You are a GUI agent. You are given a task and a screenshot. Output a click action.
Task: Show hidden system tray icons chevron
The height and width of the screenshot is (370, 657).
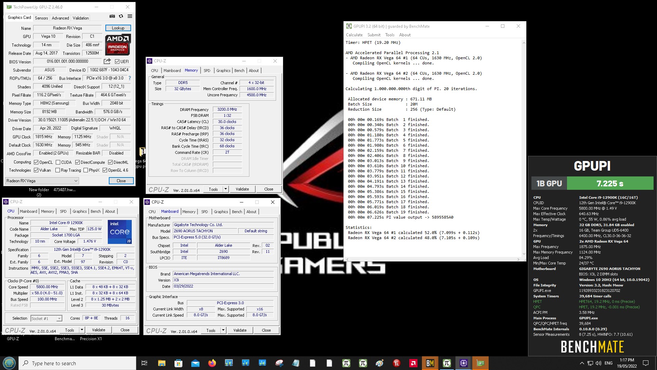pyautogui.click(x=582, y=363)
